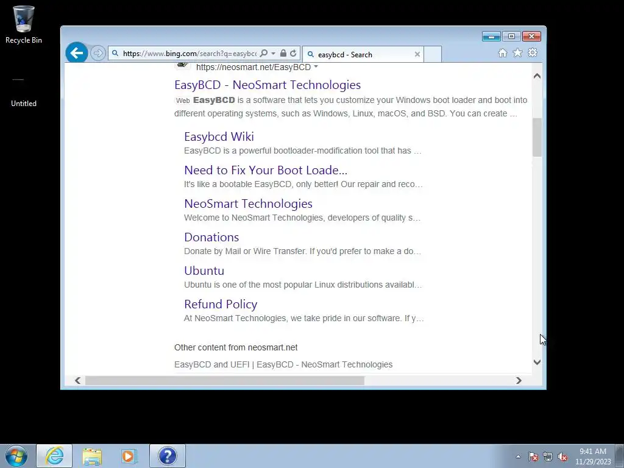Open the 'Easybcd Wiki' link
624x468 pixels.
pos(219,136)
